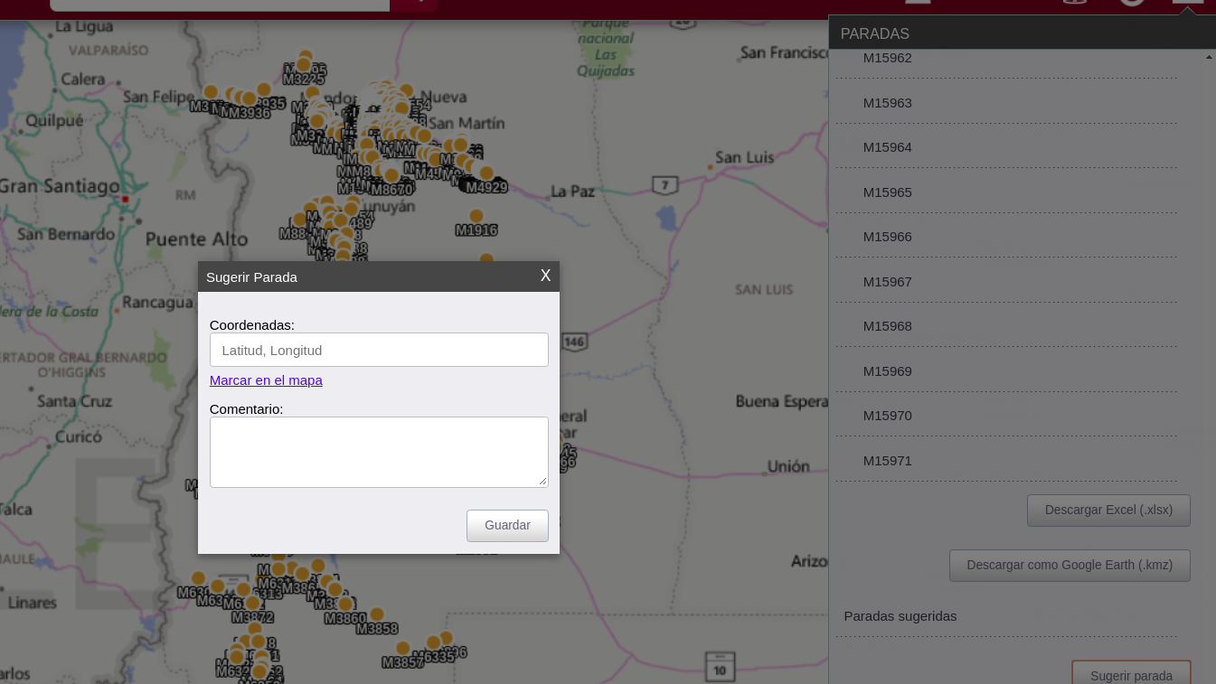
Task: Click the Paradas list scroll-up arrow
Action: [1209, 58]
